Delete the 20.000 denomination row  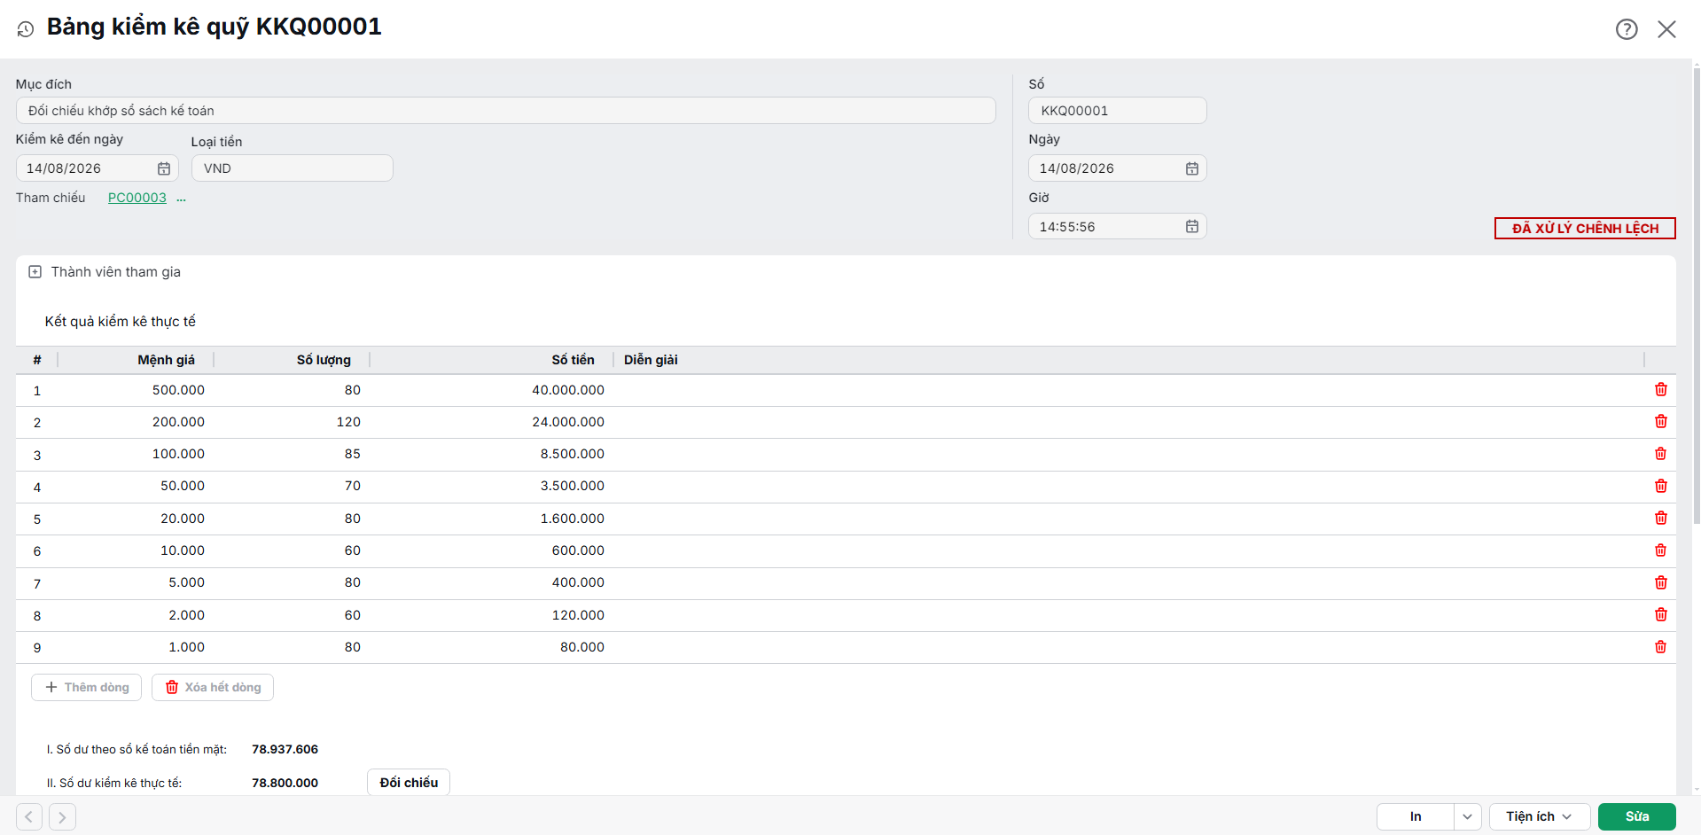1661,519
